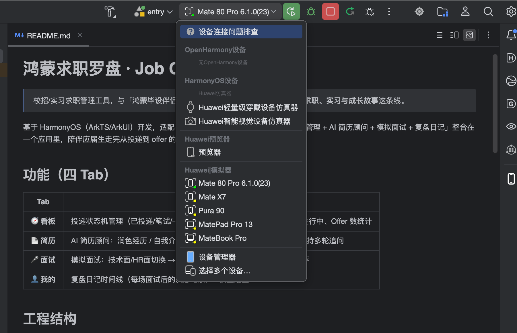Image resolution: width=517 pixels, height=333 pixels.
Task: Open the toolbar more actions menu
Action: (389, 12)
